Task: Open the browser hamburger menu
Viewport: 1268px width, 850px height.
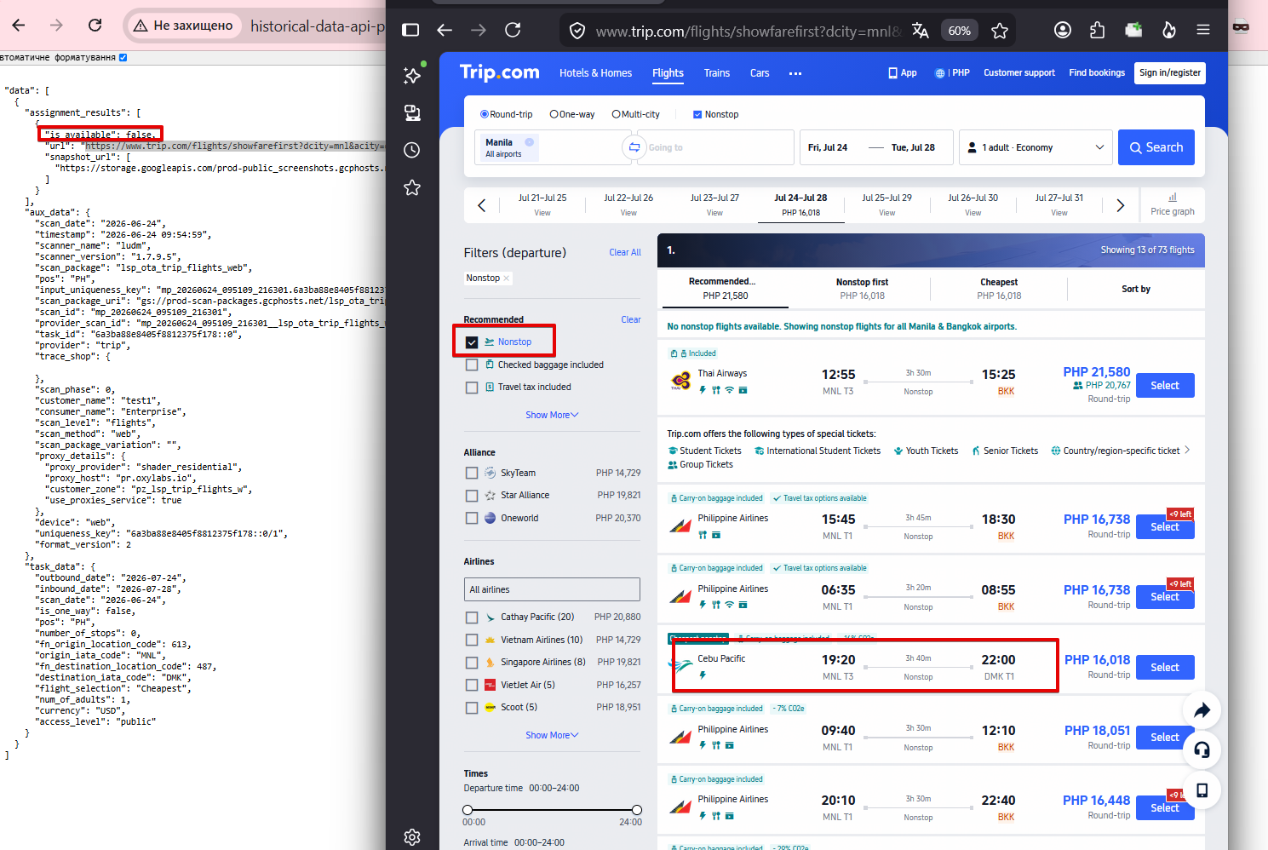Action: tap(1203, 30)
